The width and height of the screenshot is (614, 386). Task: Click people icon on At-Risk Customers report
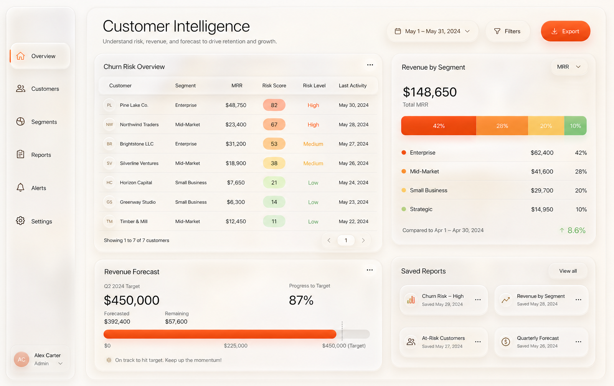tap(411, 342)
